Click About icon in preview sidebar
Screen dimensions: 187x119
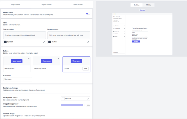(114, 36)
